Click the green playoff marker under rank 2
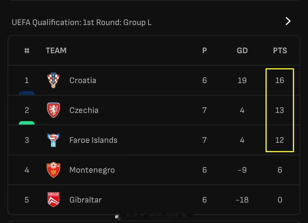The height and width of the screenshot is (223, 308). pos(27,123)
